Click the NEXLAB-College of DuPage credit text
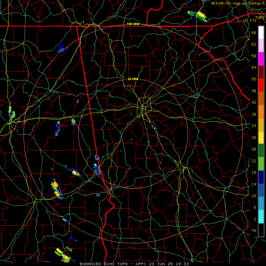Viewport: 266px width, 266px height. click(x=238, y=3)
